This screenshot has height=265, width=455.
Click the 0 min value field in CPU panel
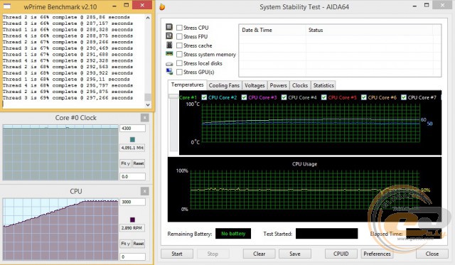[x=132, y=256]
